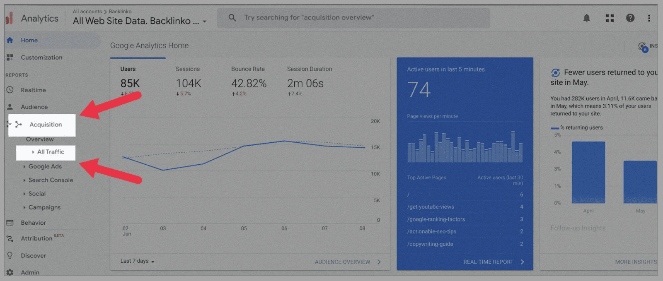
Task: Expand the All Traffic submenu
Action: coord(33,152)
